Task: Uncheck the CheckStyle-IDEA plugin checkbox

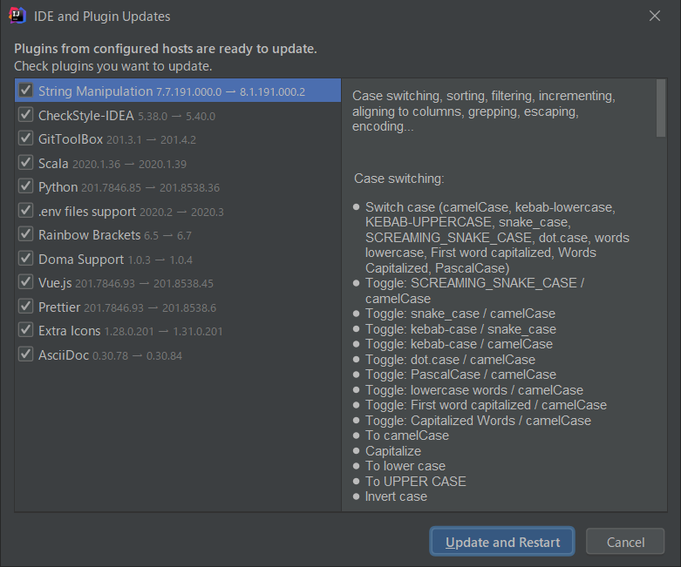Action: coord(25,114)
